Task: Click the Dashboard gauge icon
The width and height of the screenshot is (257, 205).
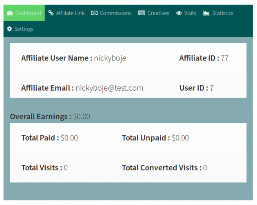Action: pyautogui.click(x=10, y=13)
